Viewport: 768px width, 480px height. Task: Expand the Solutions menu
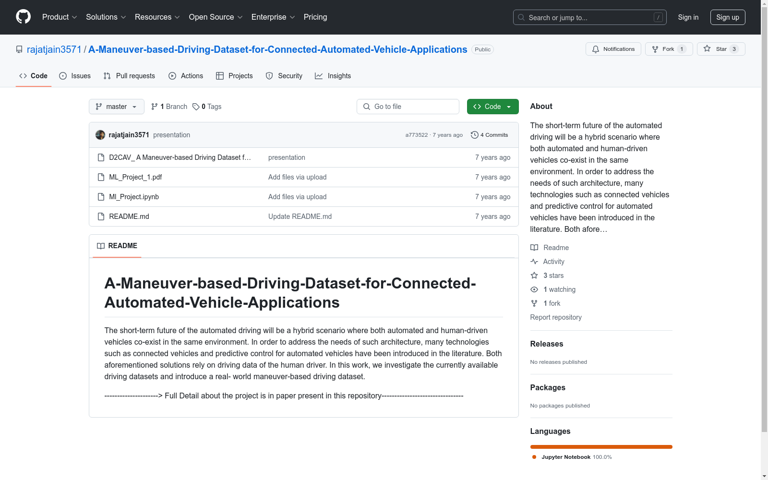tap(106, 17)
